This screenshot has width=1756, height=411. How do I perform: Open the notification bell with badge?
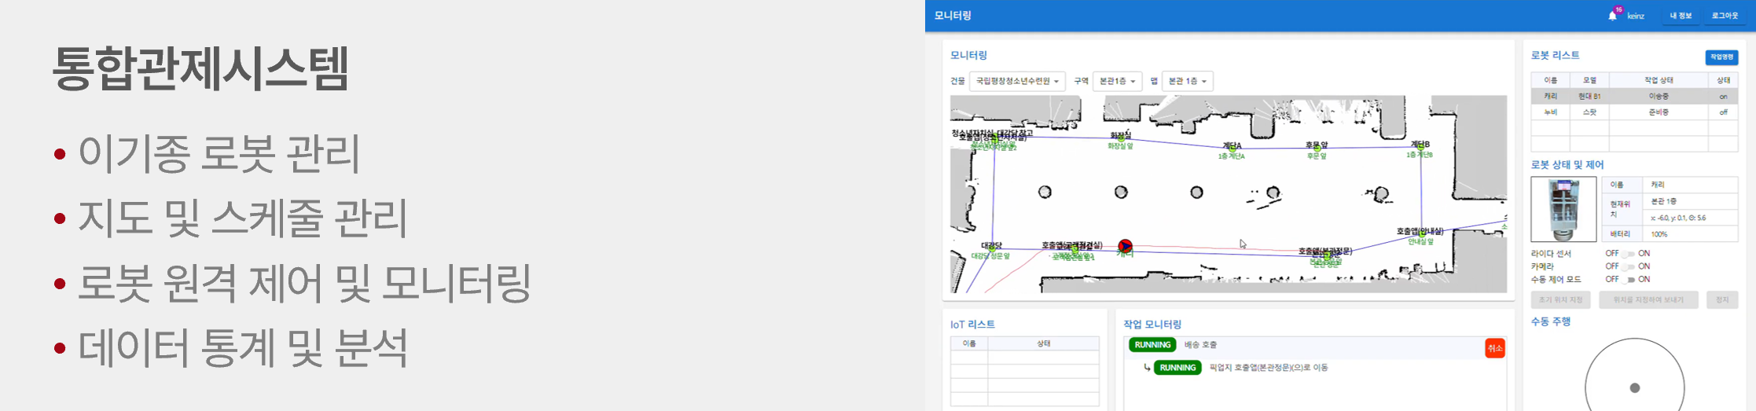click(x=1615, y=14)
